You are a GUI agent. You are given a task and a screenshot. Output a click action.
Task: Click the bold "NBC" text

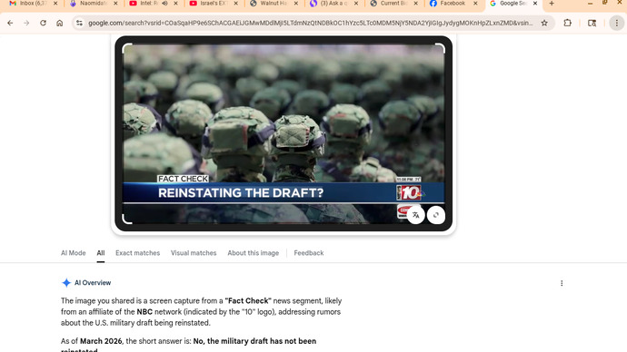coord(144,312)
